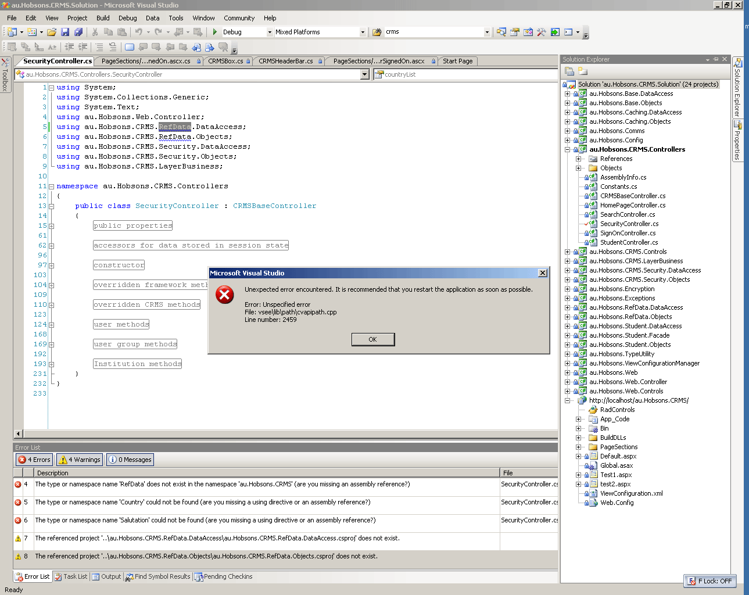The width and height of the screenshot is (749, 595).
Task: Open the Pending Checkins tab
Action: click(x=223, y=576)
